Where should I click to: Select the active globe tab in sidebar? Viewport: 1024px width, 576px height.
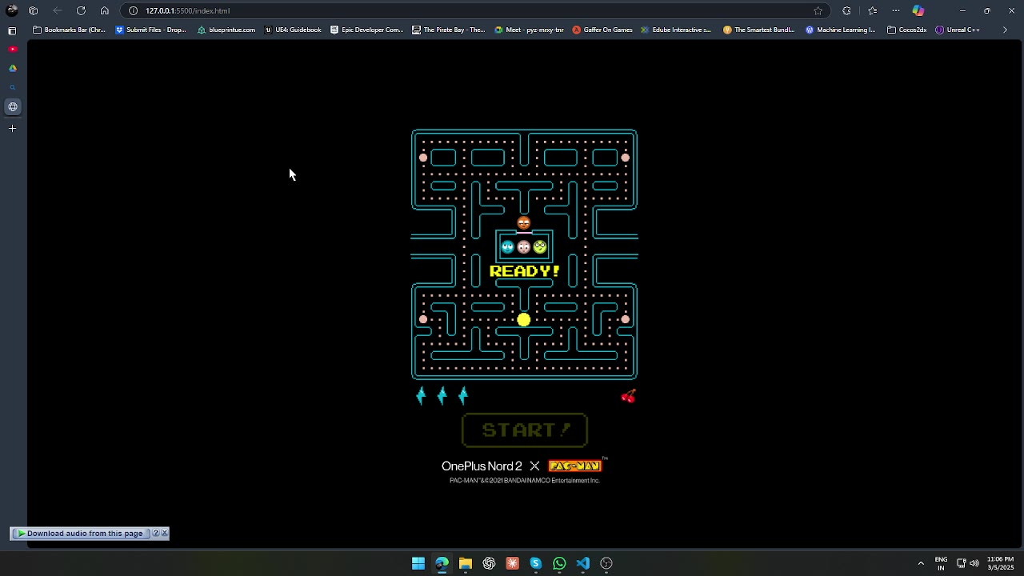coord(13,106)
